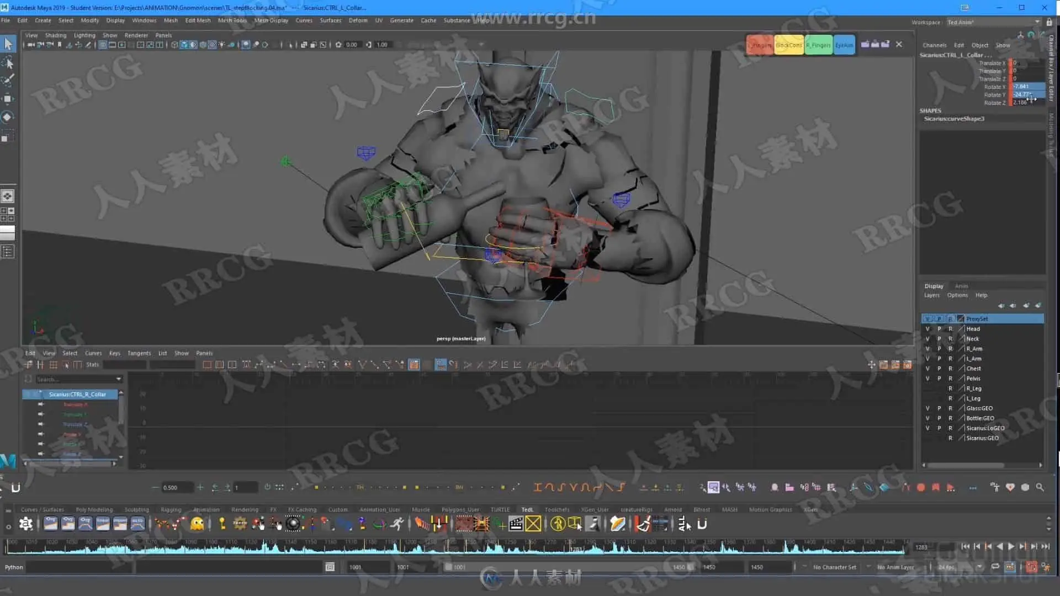Toggle visibility V of Neck layer
Screen dimensions: 1060x596
[928, 339]
